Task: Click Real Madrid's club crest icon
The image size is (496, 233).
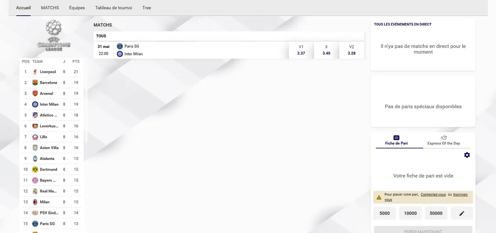Action: [35, 191]
